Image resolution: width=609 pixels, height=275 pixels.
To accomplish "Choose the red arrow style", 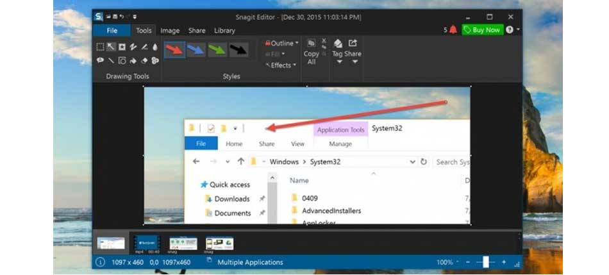I will (174, 50).
